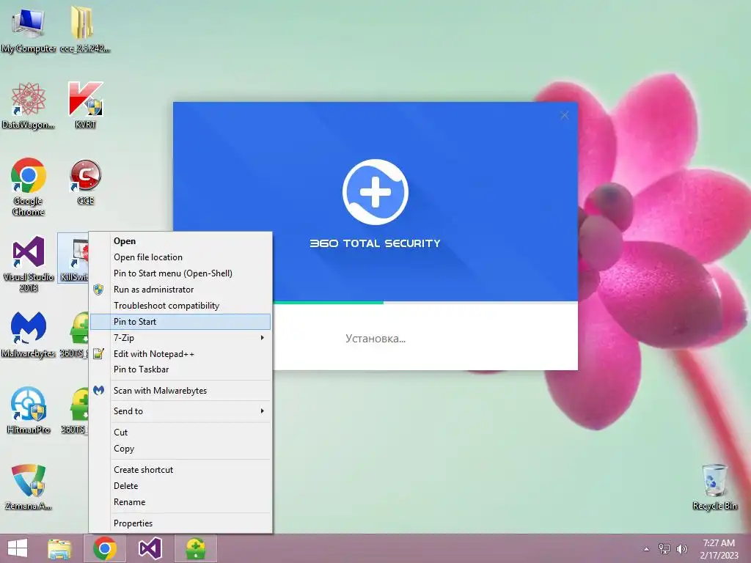Select Google Chrome desktop shortcut
This screenshot has height=563, width=751.
(x=29, y=187)
